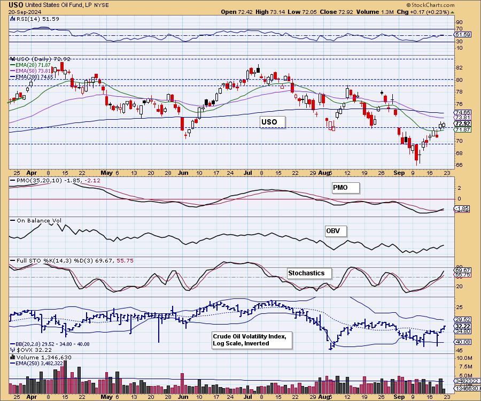This screenshot has width=481, height=401.
Task: Click the PMO(35,20,10) -1.85, -2.12 legend
Action: [58, 180]
